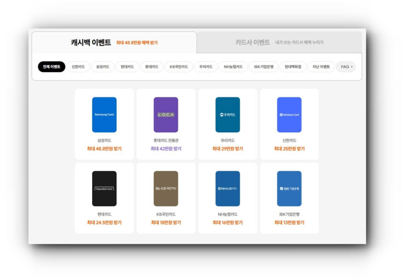Click 최대 48.8만원 받기 under 삼성카드
The image size is (402, 280).
tap(104, 149)
